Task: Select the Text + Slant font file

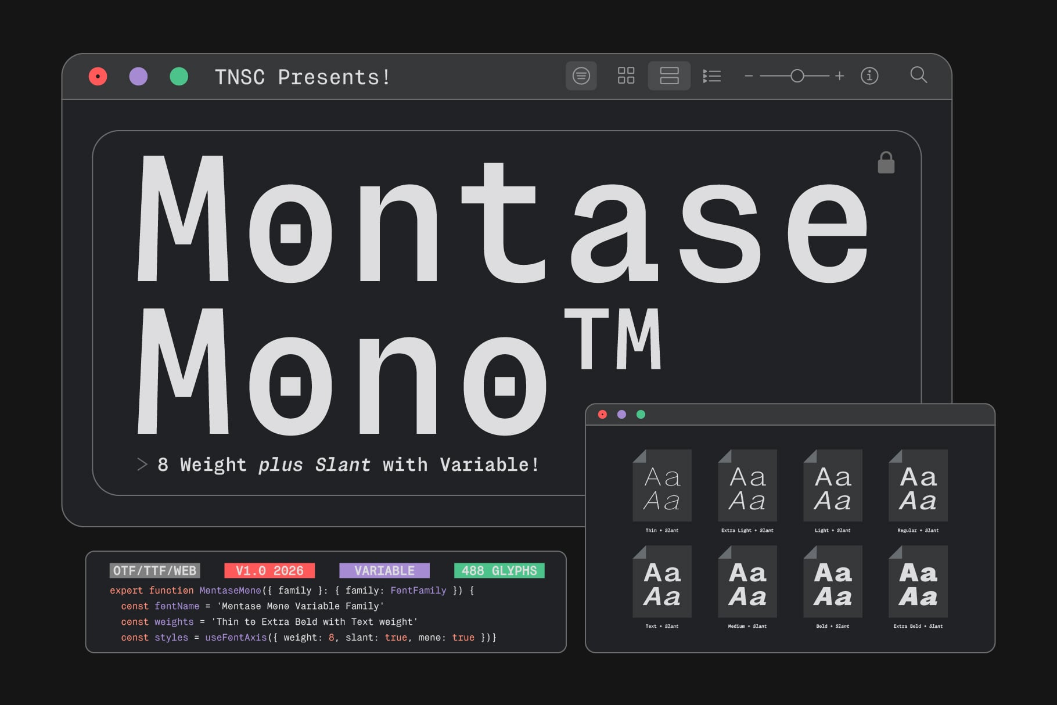Action: 662,581
